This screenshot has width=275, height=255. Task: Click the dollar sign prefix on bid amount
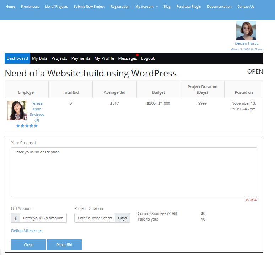pyautogui.click(x=15, y=218)
